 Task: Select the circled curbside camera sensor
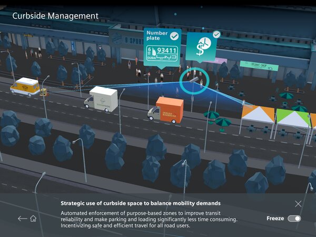[x=194, y=80]
